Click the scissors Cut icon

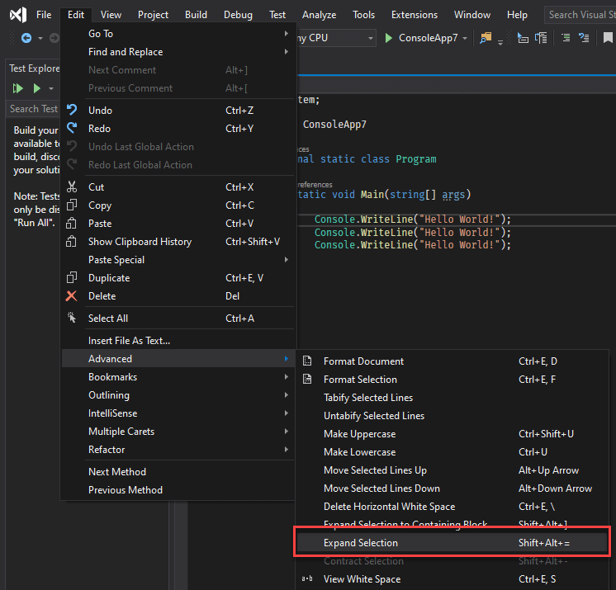pyautogui.click(x=72, y=187)
